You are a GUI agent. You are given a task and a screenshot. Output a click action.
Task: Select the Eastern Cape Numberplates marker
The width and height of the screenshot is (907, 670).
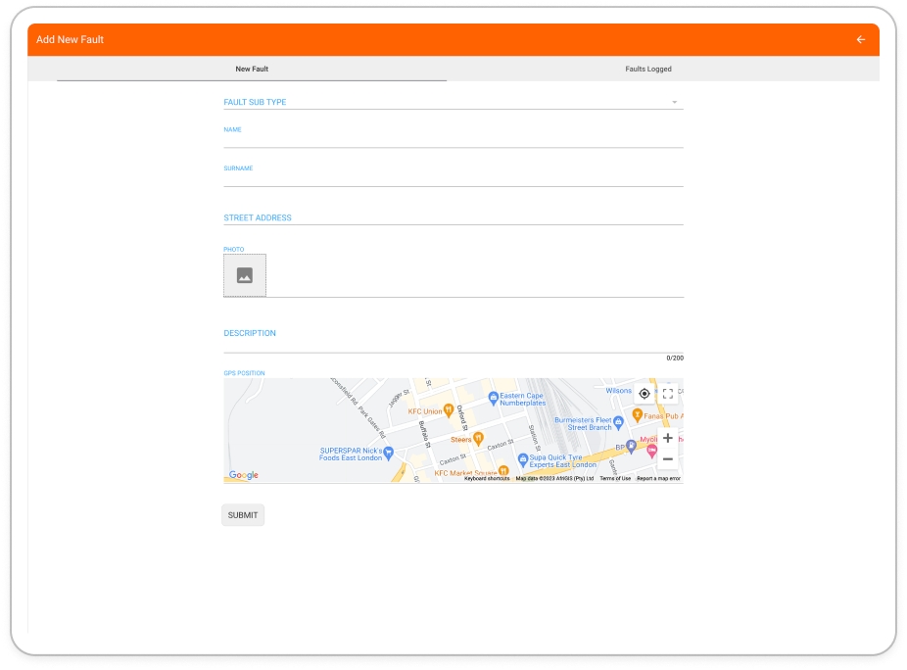click(x=494, y=398)
